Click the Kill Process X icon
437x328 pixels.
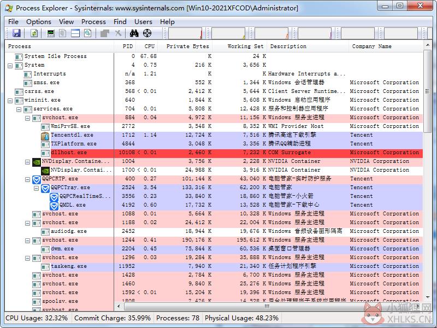(x=118, y=33)
